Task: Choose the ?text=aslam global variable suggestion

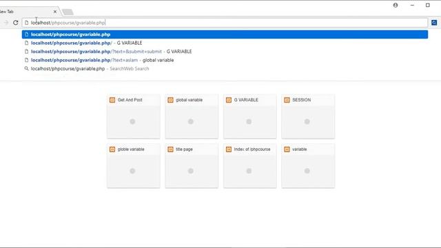Action: click(x=225, y=60)
